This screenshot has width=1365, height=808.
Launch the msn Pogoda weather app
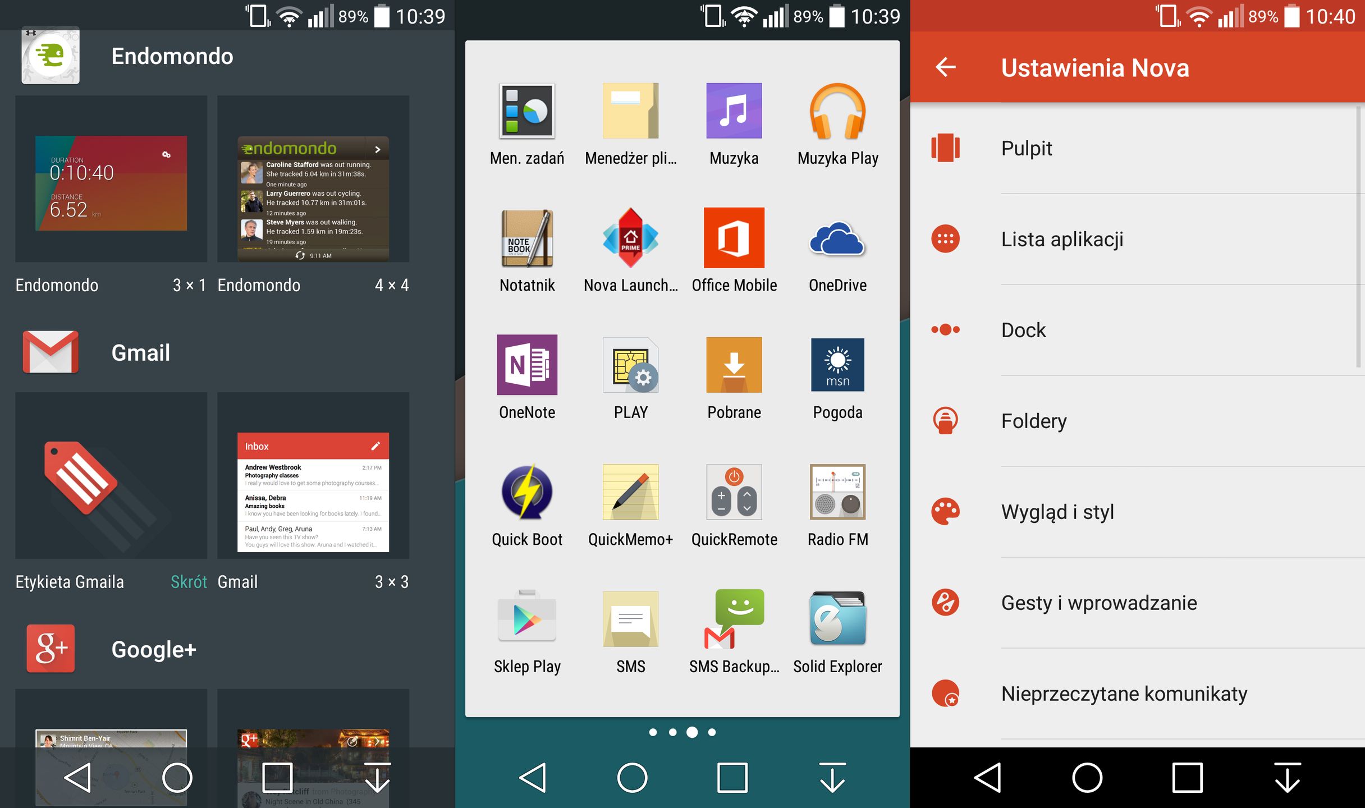(837, 365)
